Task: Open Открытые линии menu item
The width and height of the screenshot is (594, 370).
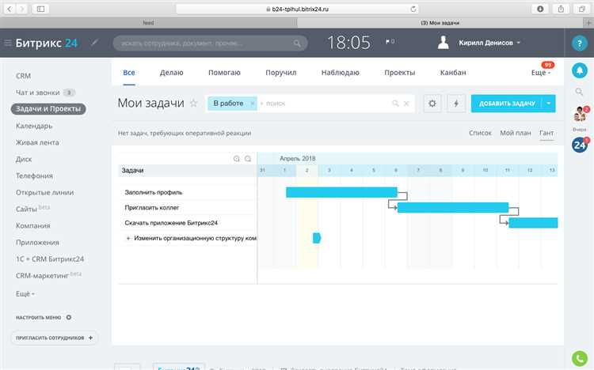Action: tap(44, 193)
